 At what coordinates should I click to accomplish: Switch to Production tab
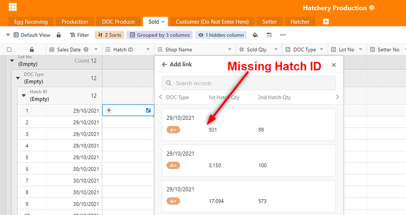tap(75, 22)
